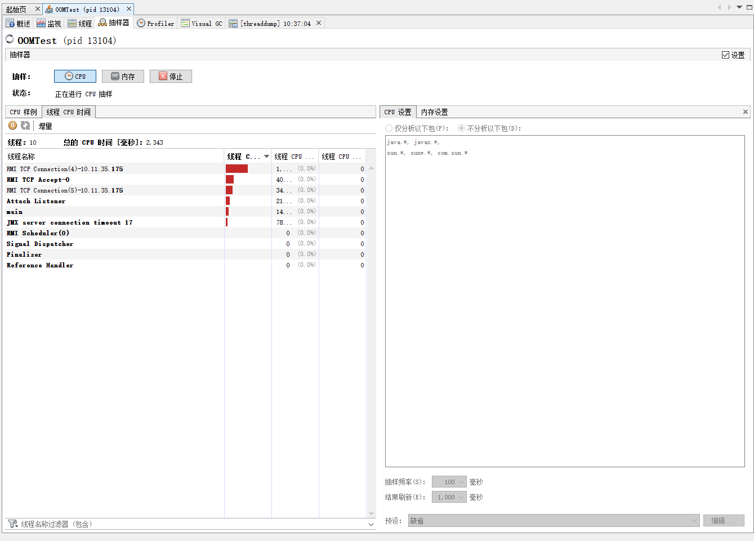The width and height of the screenshot is (754, 541).
Task: Select the RMI Scheduler(0) thread row
Action: (186, 233)
